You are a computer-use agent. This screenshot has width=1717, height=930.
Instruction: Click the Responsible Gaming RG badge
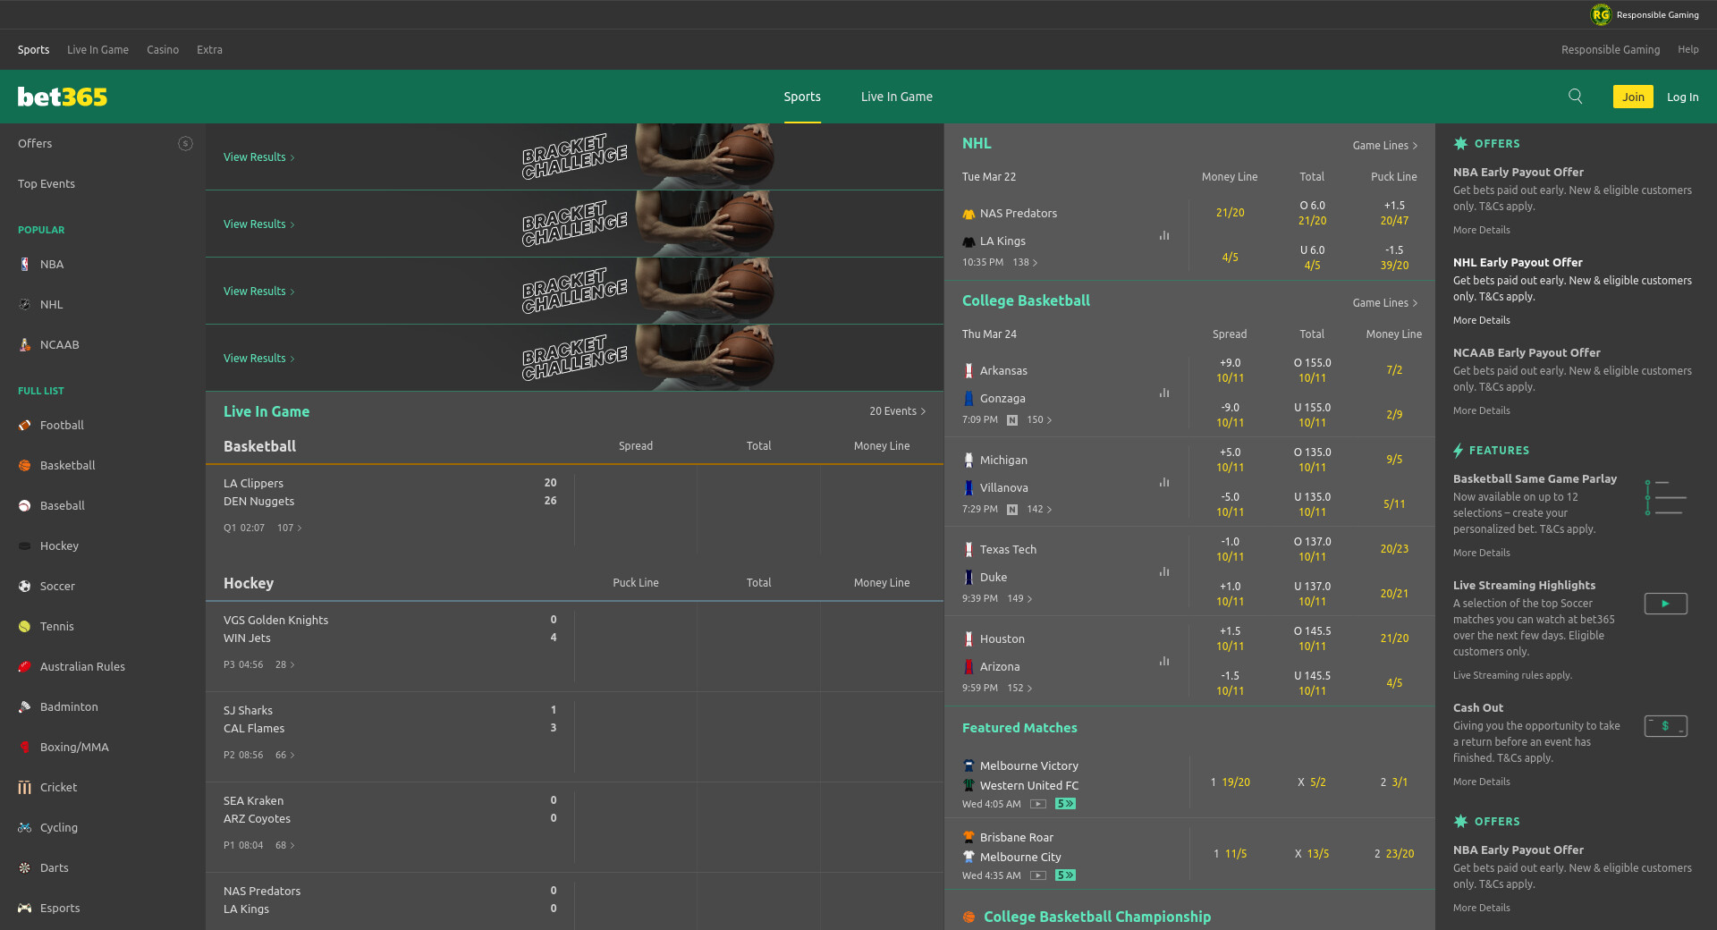1600,14
